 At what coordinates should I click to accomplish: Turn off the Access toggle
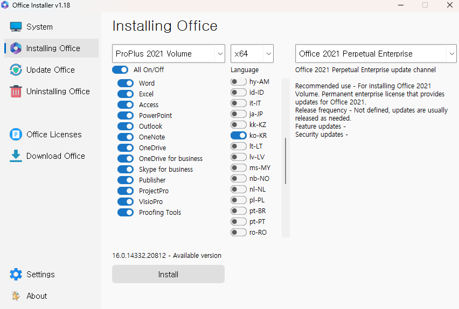coord(126,105)
